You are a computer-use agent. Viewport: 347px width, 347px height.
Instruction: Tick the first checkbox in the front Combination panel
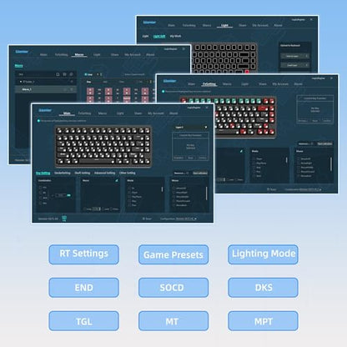click(x=41, y=188)
